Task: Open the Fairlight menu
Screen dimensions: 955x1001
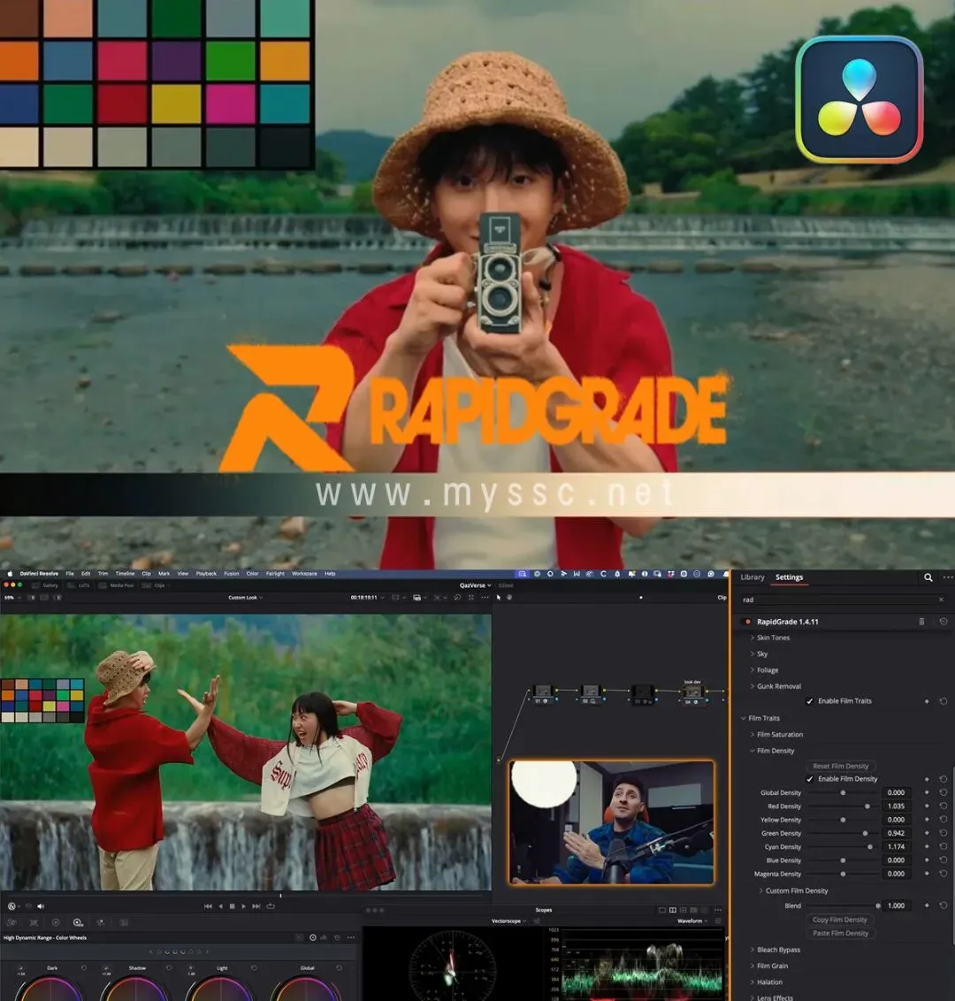Action: 275,573
